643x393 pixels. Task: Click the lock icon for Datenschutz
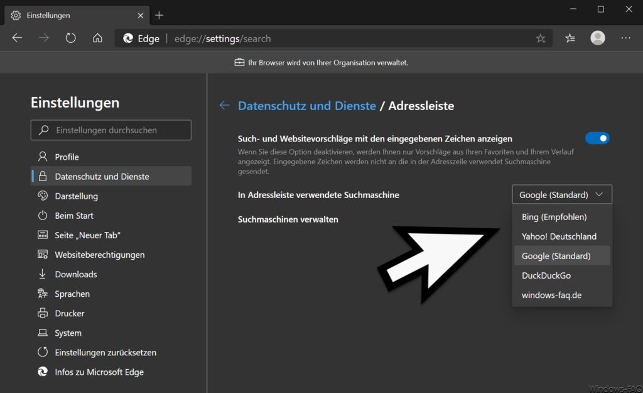pos(43,176)
